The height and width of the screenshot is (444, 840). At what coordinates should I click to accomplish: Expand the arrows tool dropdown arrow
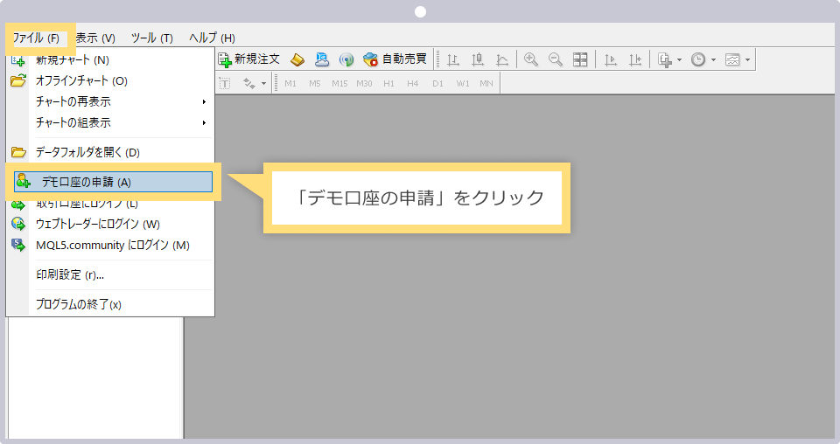tap(263, 84)
